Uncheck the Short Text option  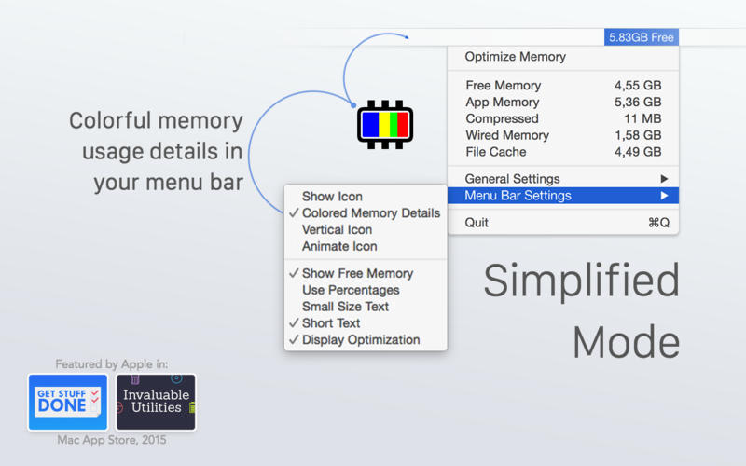(x=330, y=323)
